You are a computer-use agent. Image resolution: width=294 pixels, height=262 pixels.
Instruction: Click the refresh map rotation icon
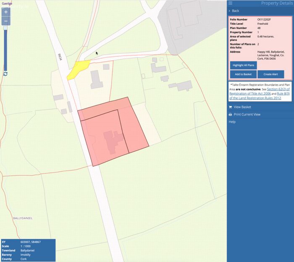click(x=5, y=74)
